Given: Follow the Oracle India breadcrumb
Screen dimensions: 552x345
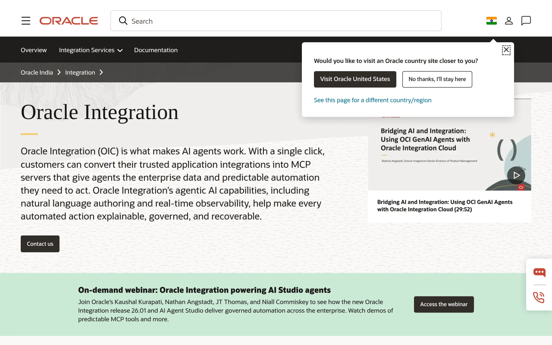Looking at the screenshot, I should (37, 72).
